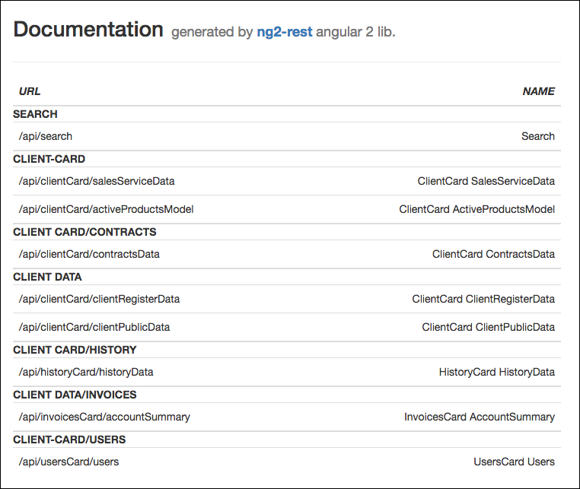Click the NAME column header

[538, 91]
